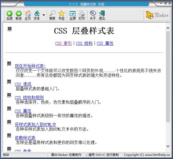Open the CSS 速成 link
The width and height of the screenshot is (173, 159).
(23, 84)
